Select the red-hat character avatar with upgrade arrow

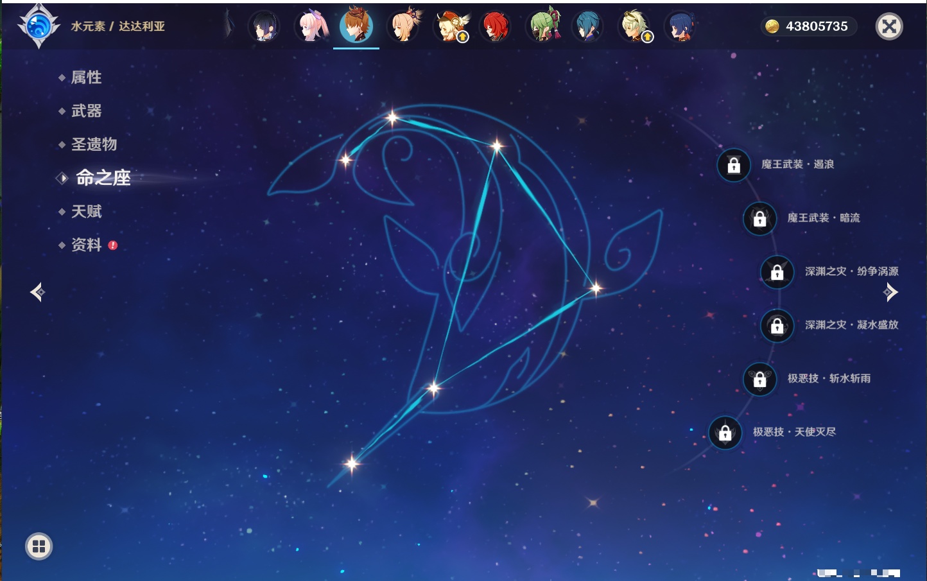[x=451, y=27]
